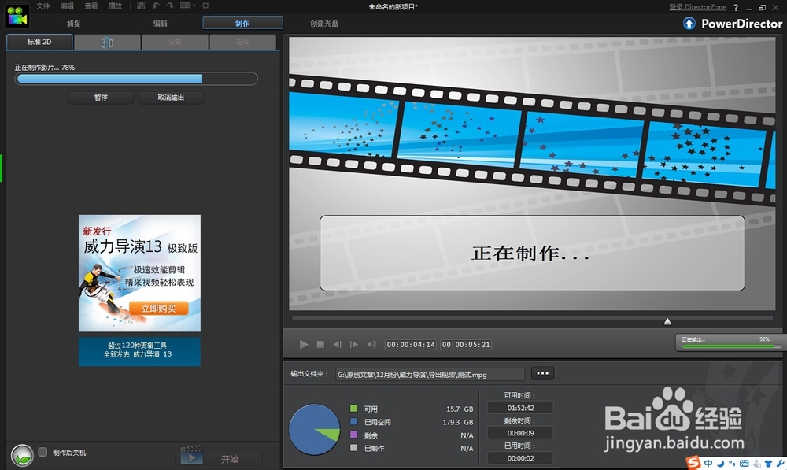Open the 查看 menu
Viewport: 787px width, 470px height.
(x=91, y=6)
